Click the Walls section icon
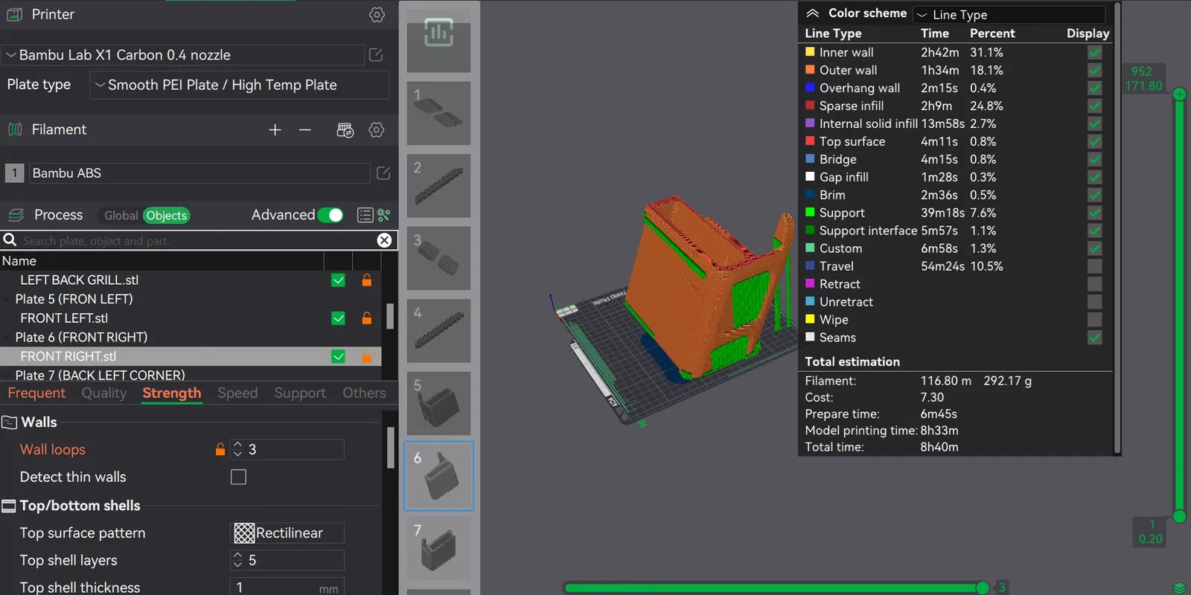This screenshot has width=1191, height=595. (10, 422)
